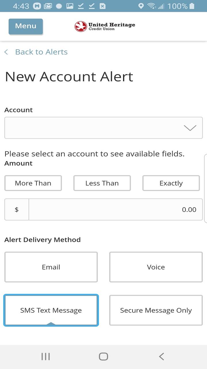Viewport: 207px width, 369px height.
Task: Choose Email delivery method
Action: (51, 267)
